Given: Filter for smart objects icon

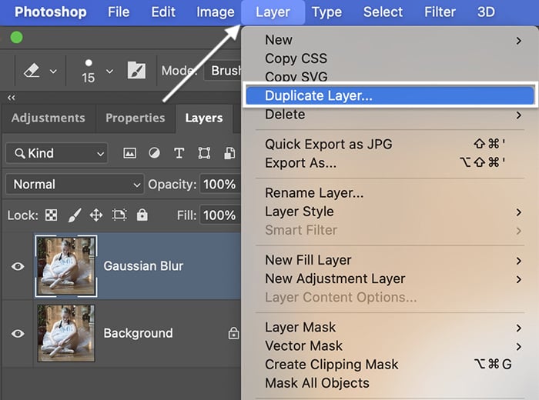Looking at the screenshot, I should [229, 153].
